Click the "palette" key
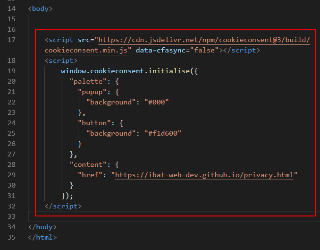 [x=88, y=82]
